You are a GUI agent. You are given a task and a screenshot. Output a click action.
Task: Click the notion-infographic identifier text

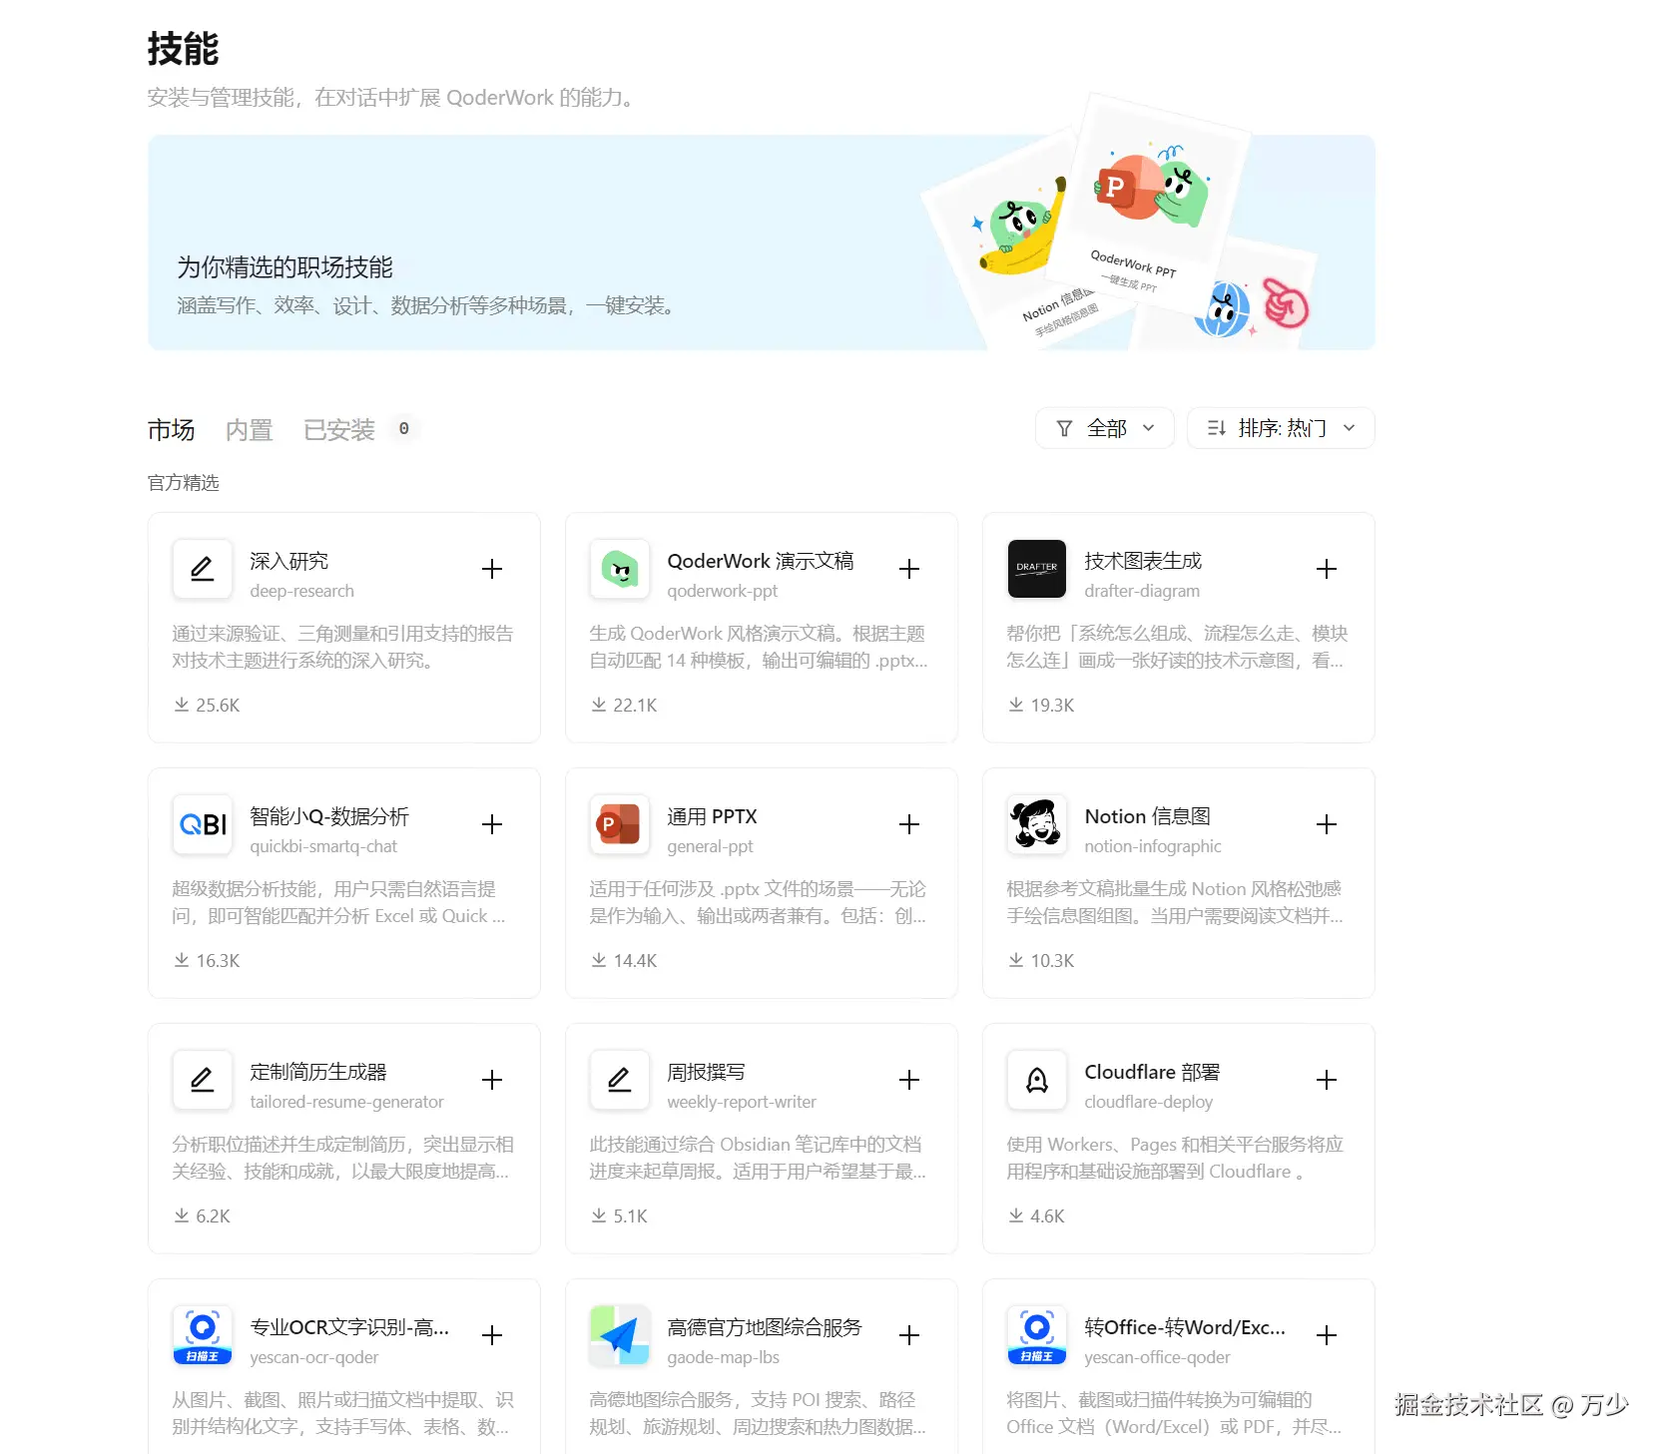(x=1153, y=846)
